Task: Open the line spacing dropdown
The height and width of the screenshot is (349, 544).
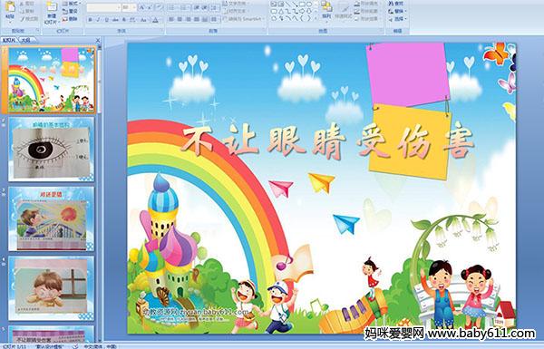Action: coord(215,7)
